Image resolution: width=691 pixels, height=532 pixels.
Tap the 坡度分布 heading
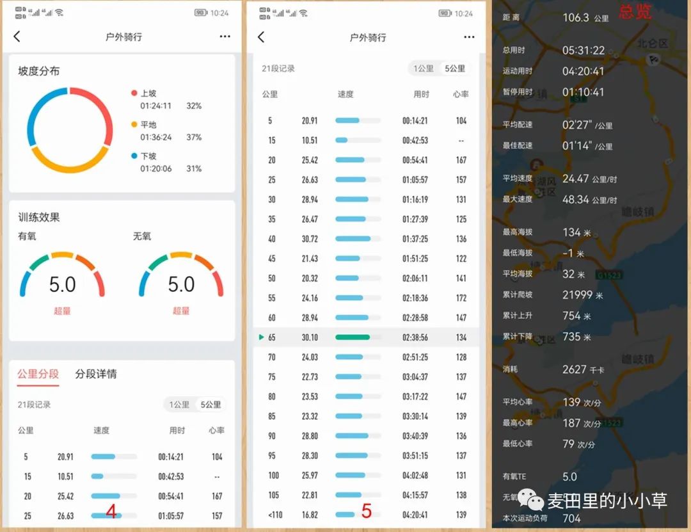tap(39, 71)
